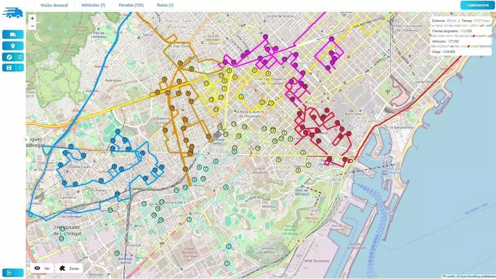Go to the Rutas (7) tab
The image size is (496, 279).
[165, 5]
